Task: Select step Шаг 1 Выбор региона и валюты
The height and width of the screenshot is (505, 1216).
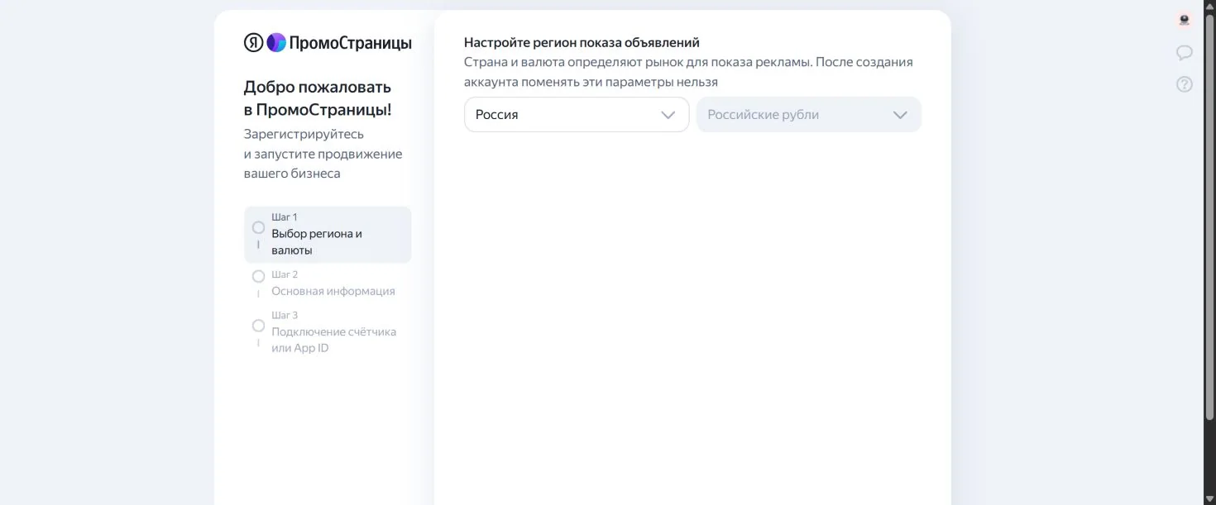Action: [x=328, y=235]
